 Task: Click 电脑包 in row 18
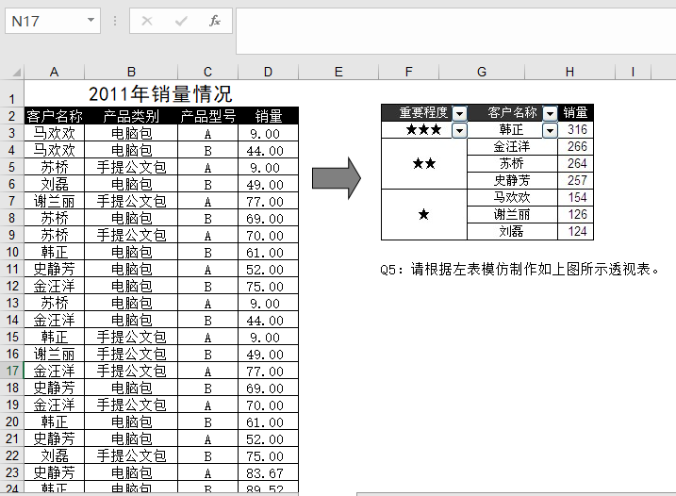(x=131, y=388)
